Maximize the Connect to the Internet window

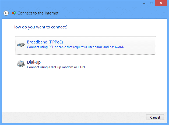152,3
